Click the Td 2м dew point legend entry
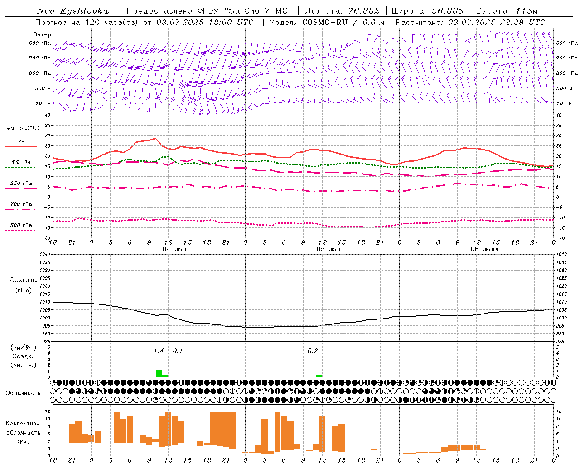580x464 pixels. (21, 164)
